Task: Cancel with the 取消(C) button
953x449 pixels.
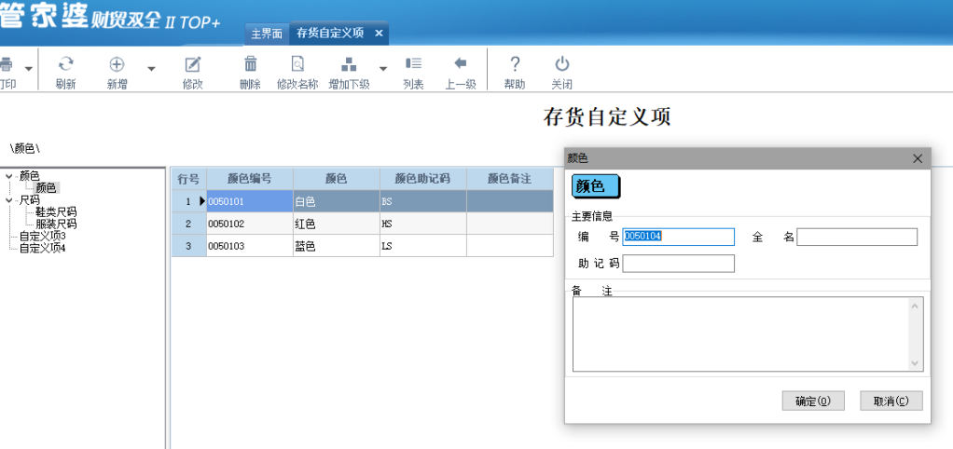Action: 891,401
